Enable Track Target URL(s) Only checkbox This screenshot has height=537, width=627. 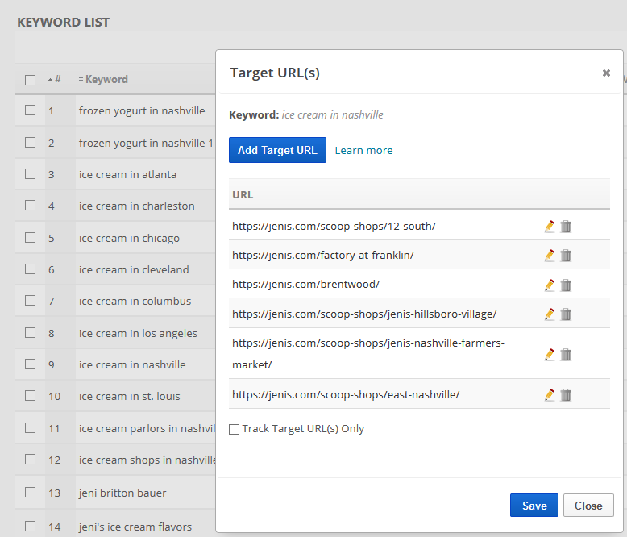235,430
